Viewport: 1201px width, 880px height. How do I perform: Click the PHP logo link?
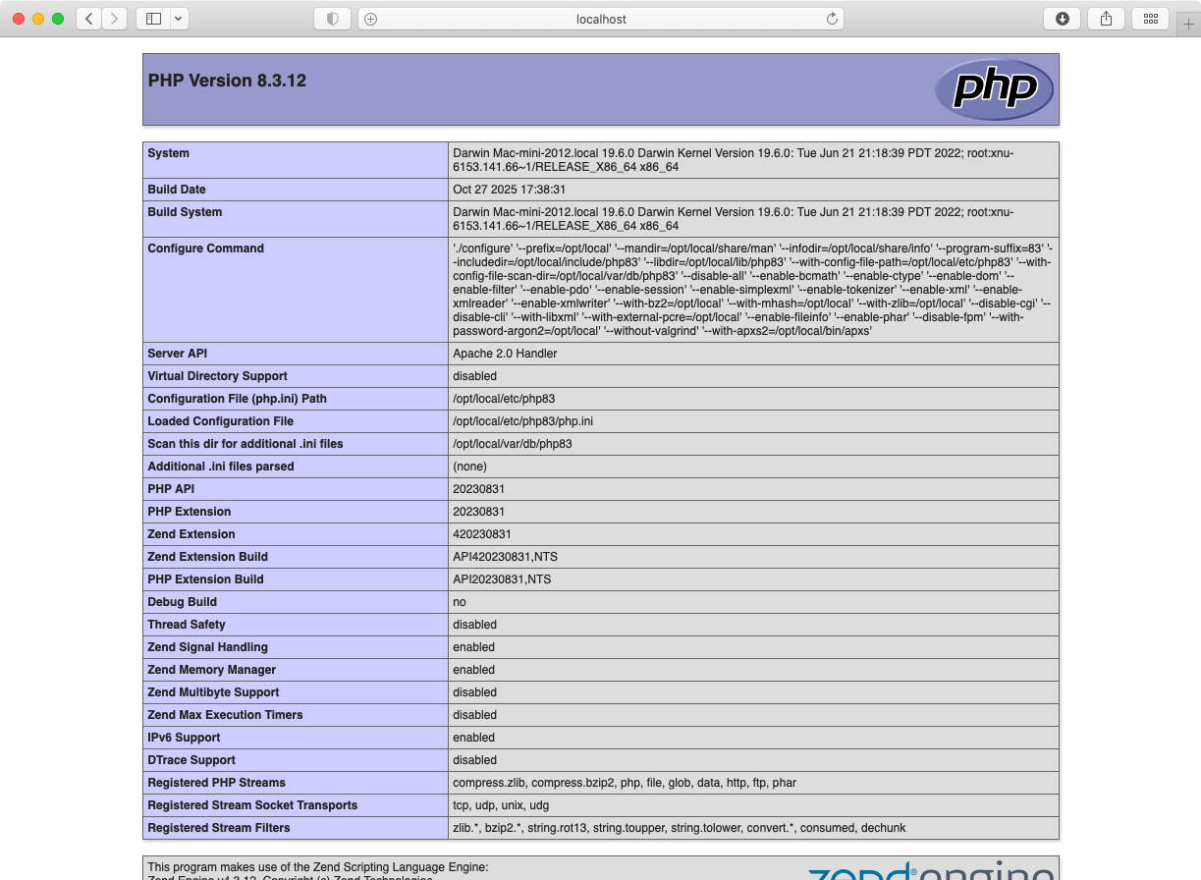(x=994, y=89)
